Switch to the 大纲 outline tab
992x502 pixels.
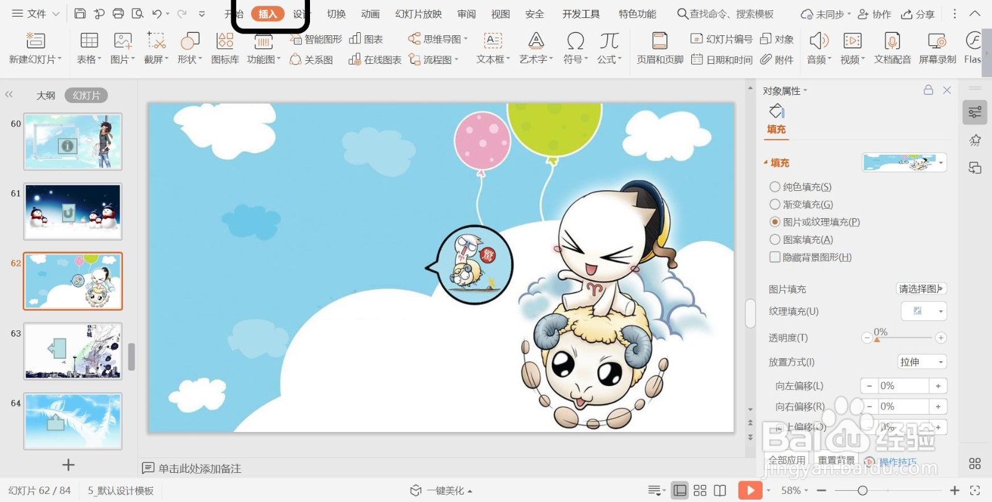click(46, 95)
